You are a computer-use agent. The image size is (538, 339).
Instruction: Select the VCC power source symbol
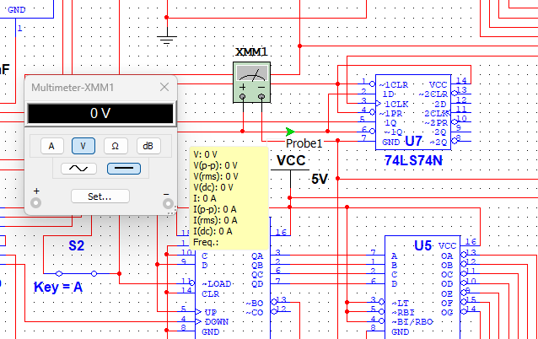pos(290,169)
